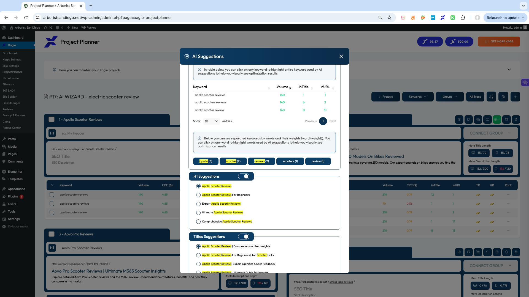
Task: Go back with the Projects button
Action: (x=385, y=97)
